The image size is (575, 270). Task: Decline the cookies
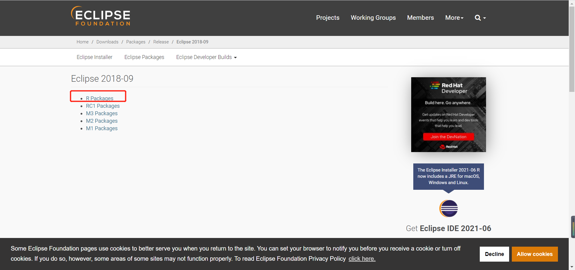[494, 254]
